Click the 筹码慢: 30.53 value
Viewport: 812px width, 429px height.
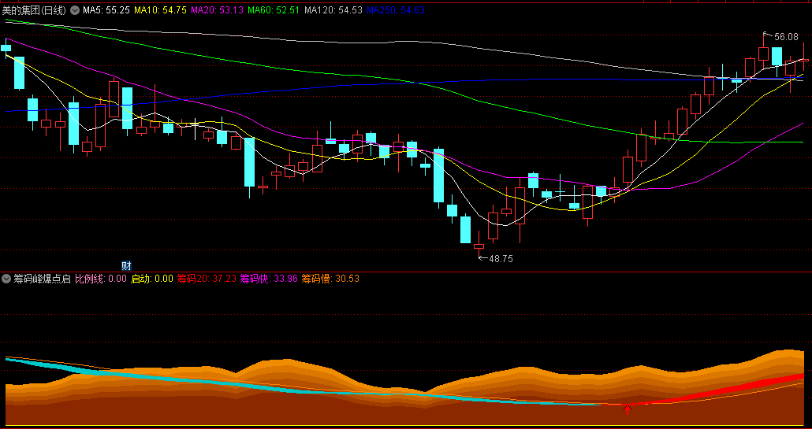click(x=330, y=279)
